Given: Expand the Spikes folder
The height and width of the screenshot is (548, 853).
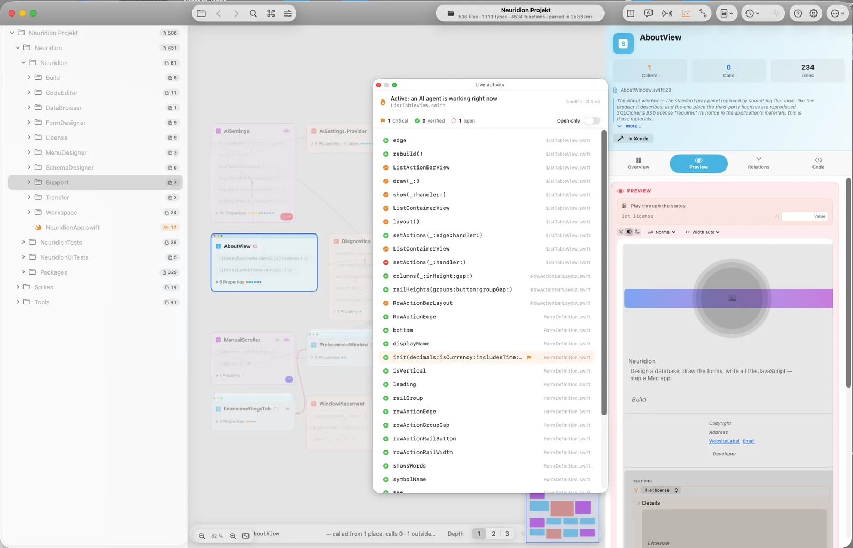Looking at the screenshot, I should [18, 287].
